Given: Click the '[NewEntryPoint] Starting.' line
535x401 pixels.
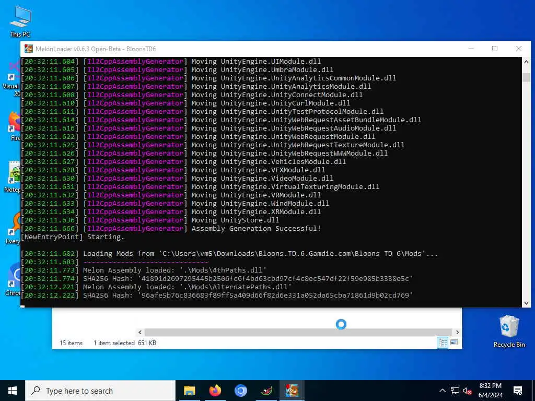Looking at the screenshot, I should click(73, 237).
